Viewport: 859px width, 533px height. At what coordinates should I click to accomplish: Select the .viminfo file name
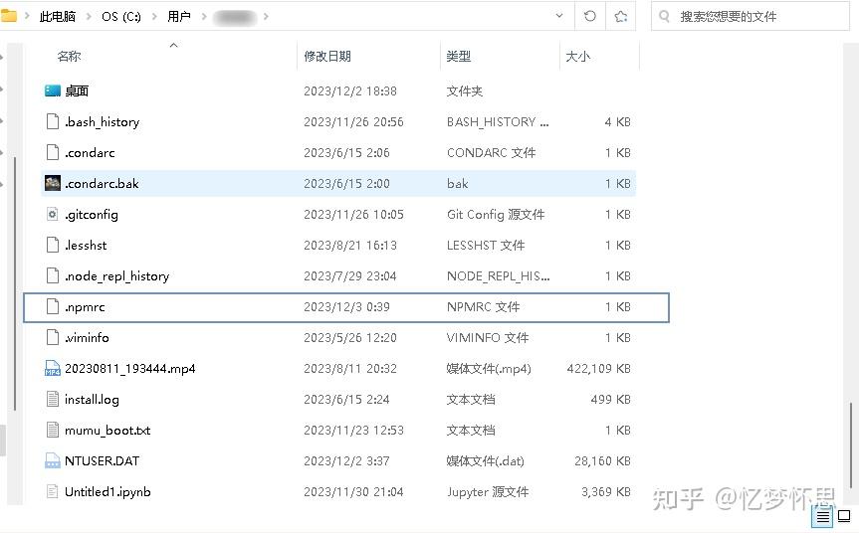[x=87, y=338]
